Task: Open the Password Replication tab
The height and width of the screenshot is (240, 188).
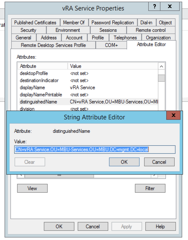Action: 113,23
